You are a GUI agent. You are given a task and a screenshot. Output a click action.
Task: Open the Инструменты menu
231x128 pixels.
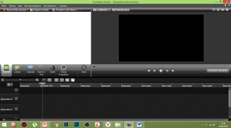[x=50, y=6]
